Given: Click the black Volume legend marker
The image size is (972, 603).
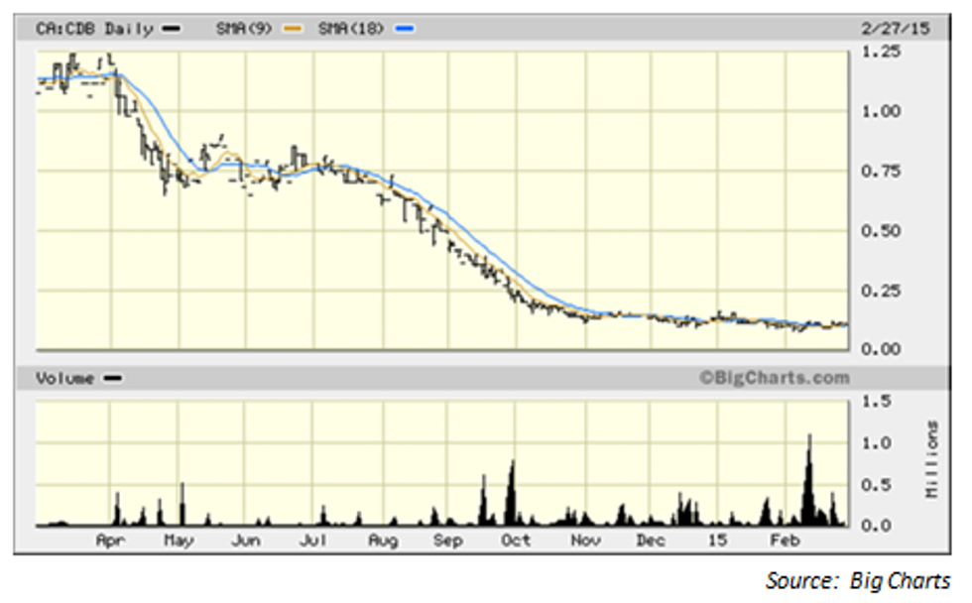Looking at the screenshot, I should click(113, 379).
